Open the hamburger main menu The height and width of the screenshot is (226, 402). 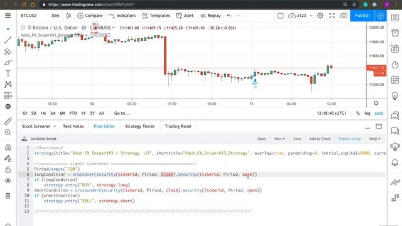coord(8,16)
